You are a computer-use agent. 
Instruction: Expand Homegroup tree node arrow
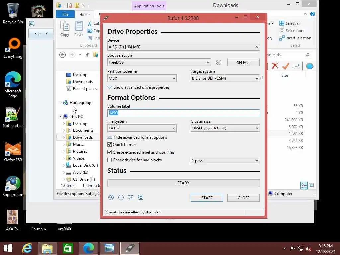(60, 102)
